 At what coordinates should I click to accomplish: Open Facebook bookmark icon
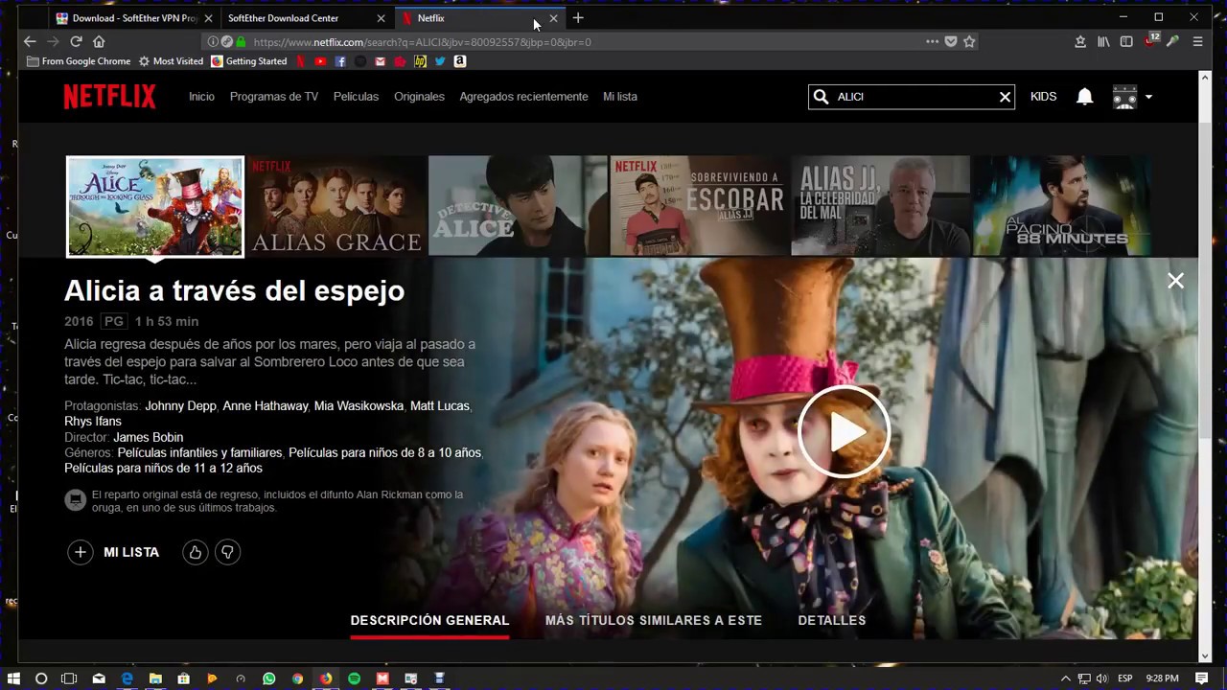[x=340, y=61]
